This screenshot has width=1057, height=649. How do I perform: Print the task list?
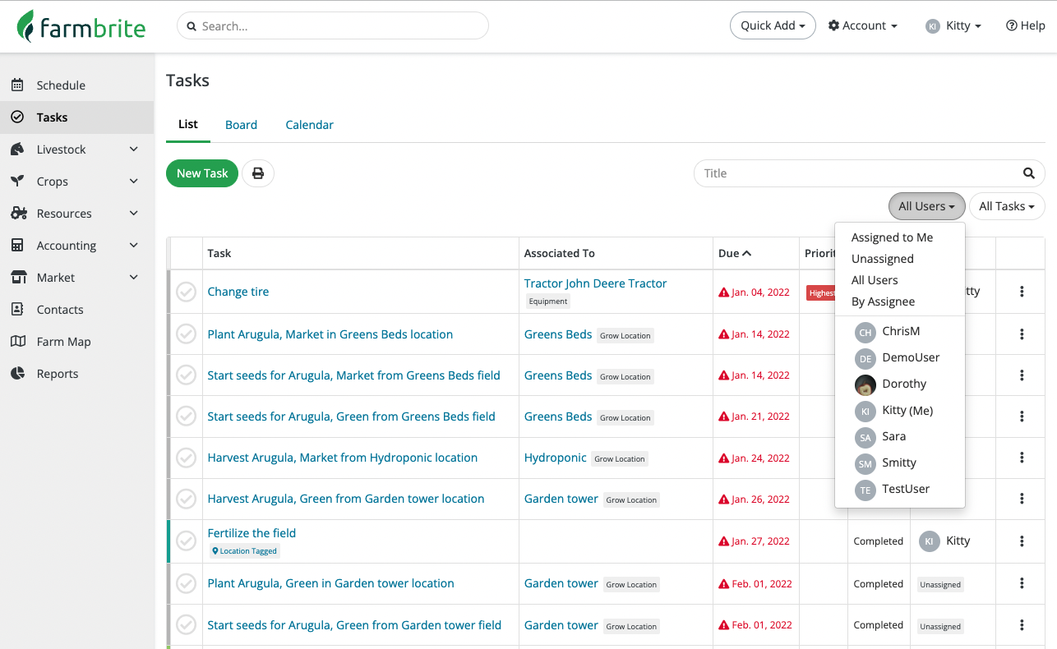pyautogui.click(x=258, y=173)
